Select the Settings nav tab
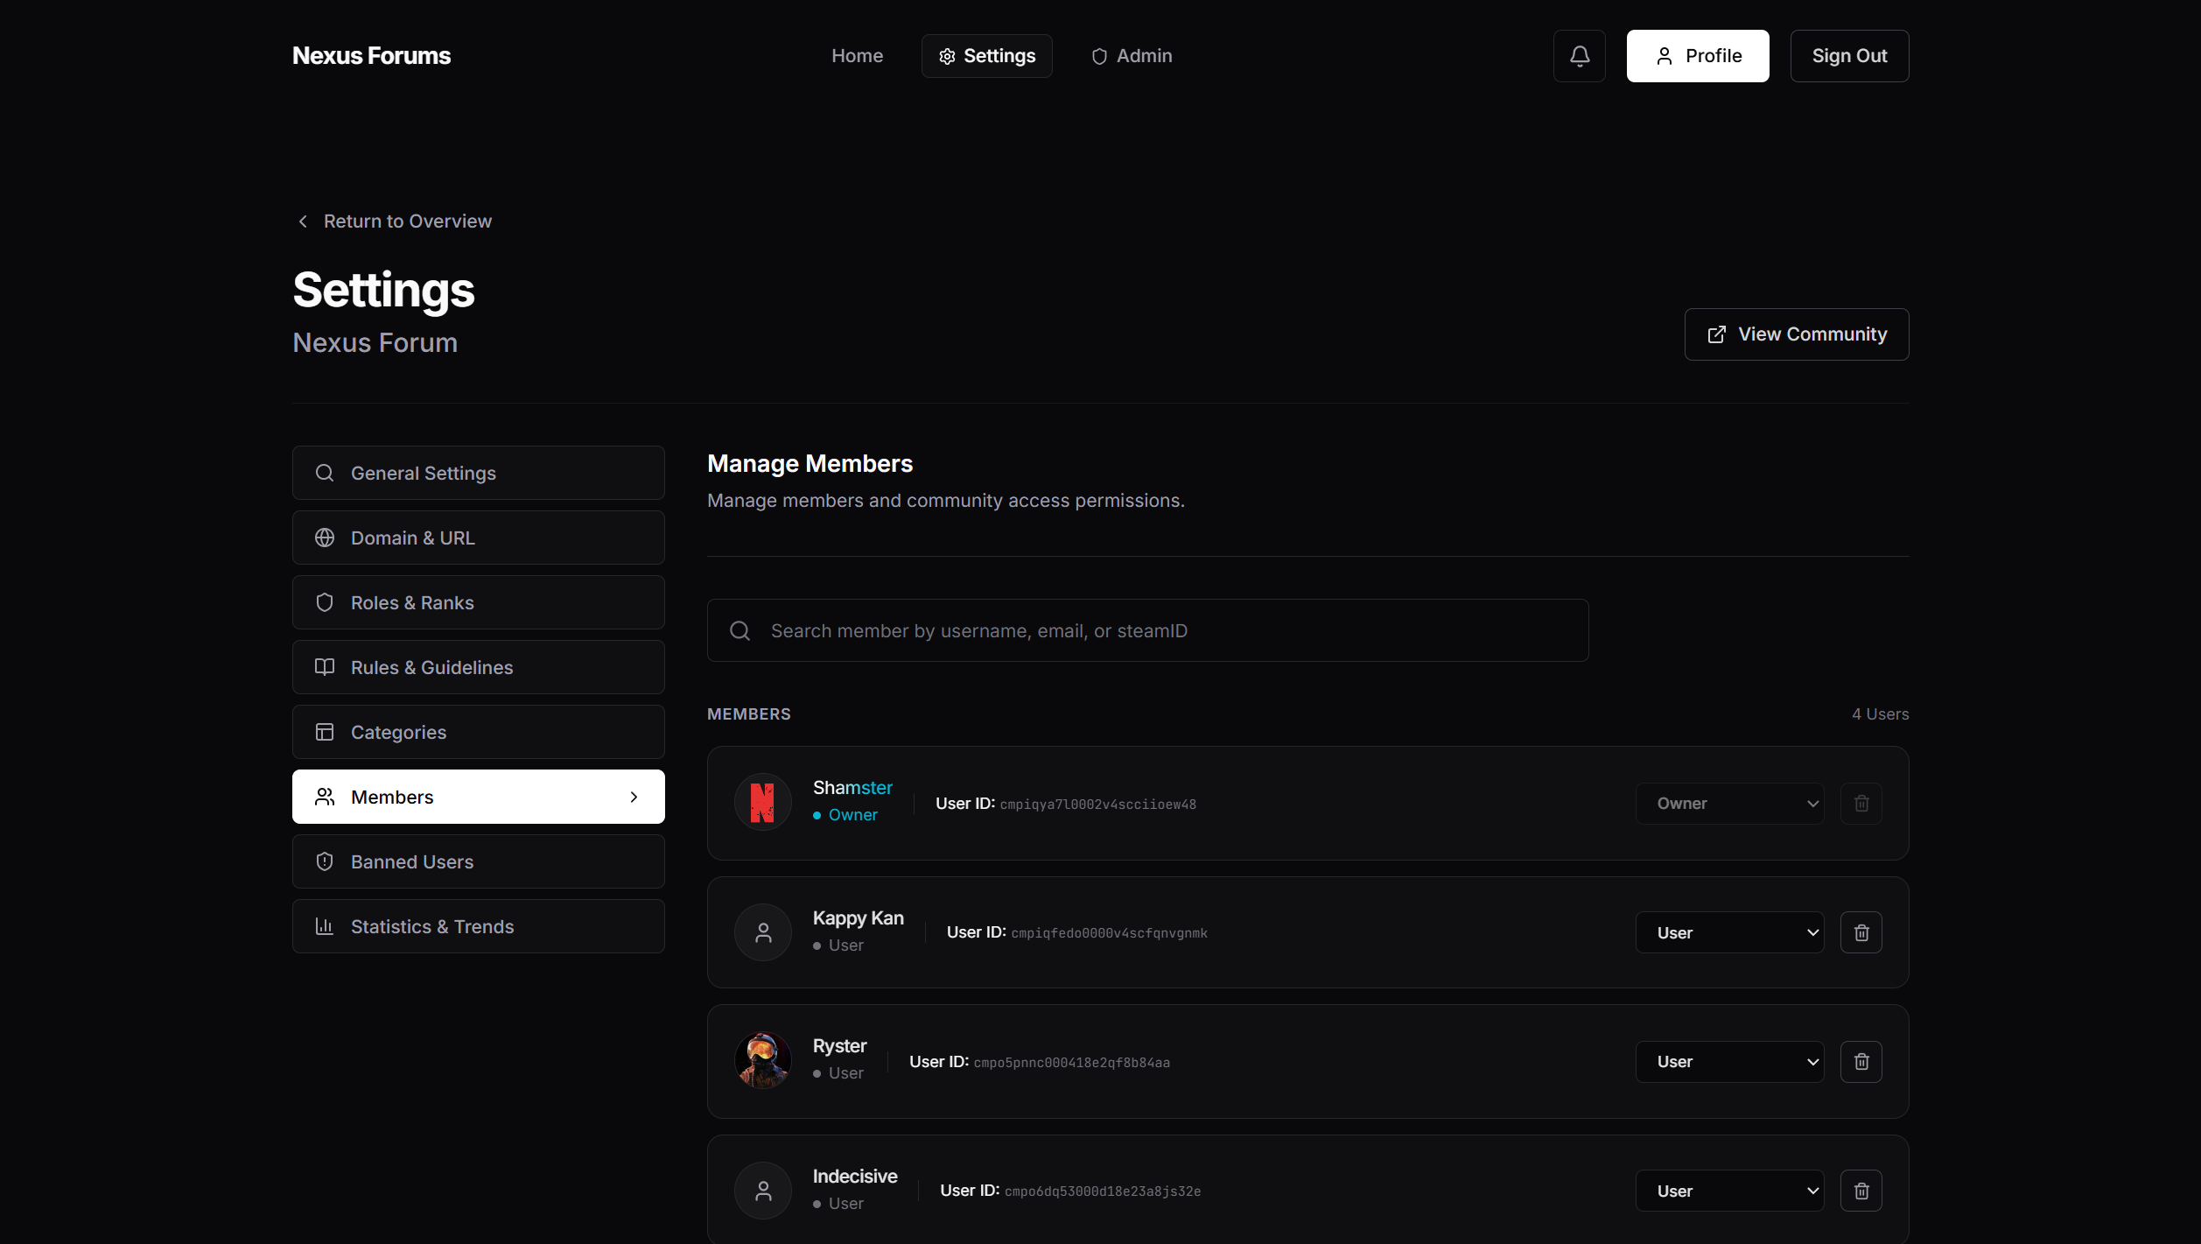Viewport: 2201px width, 1244px height. (x=986, y=56)
